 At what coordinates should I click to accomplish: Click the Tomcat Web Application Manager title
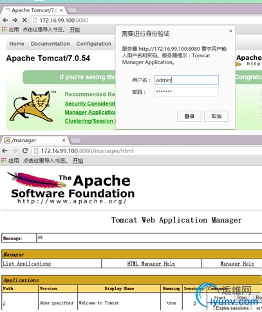[176, 220]
